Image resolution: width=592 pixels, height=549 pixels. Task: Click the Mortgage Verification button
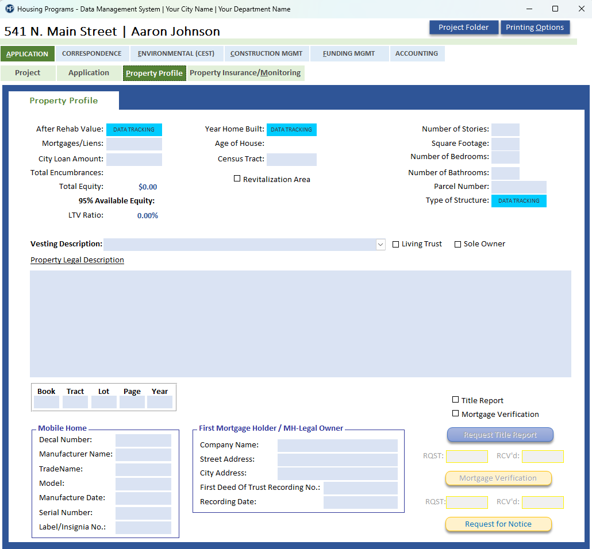point(498,478)
